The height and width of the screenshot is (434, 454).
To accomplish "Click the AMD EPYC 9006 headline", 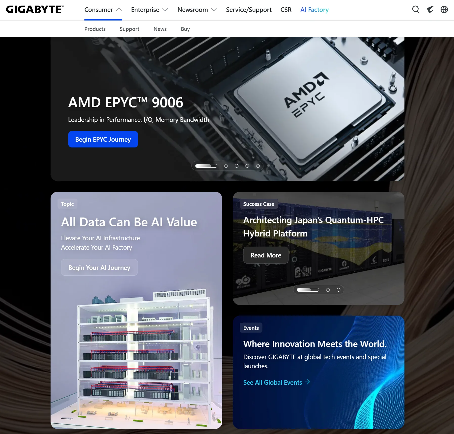I will click(x=126, y=102).
